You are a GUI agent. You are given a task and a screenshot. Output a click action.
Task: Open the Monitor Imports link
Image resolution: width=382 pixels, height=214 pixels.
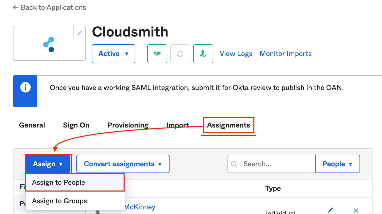285,54
